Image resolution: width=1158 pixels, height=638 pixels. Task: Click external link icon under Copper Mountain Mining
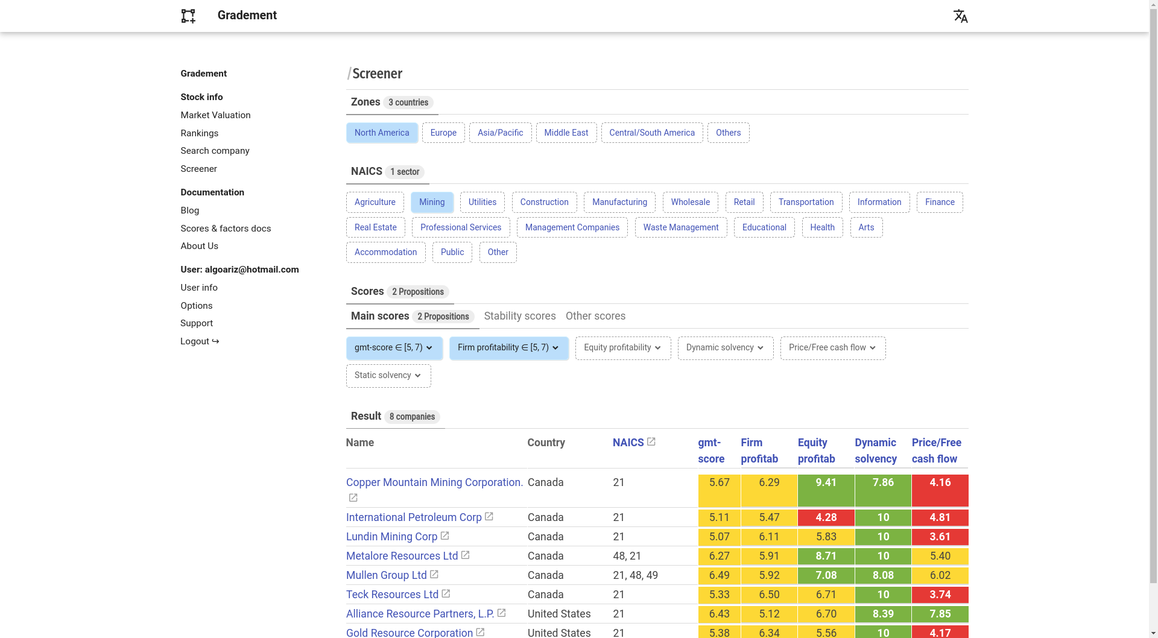pyautogui.click(x=353, y=498)
